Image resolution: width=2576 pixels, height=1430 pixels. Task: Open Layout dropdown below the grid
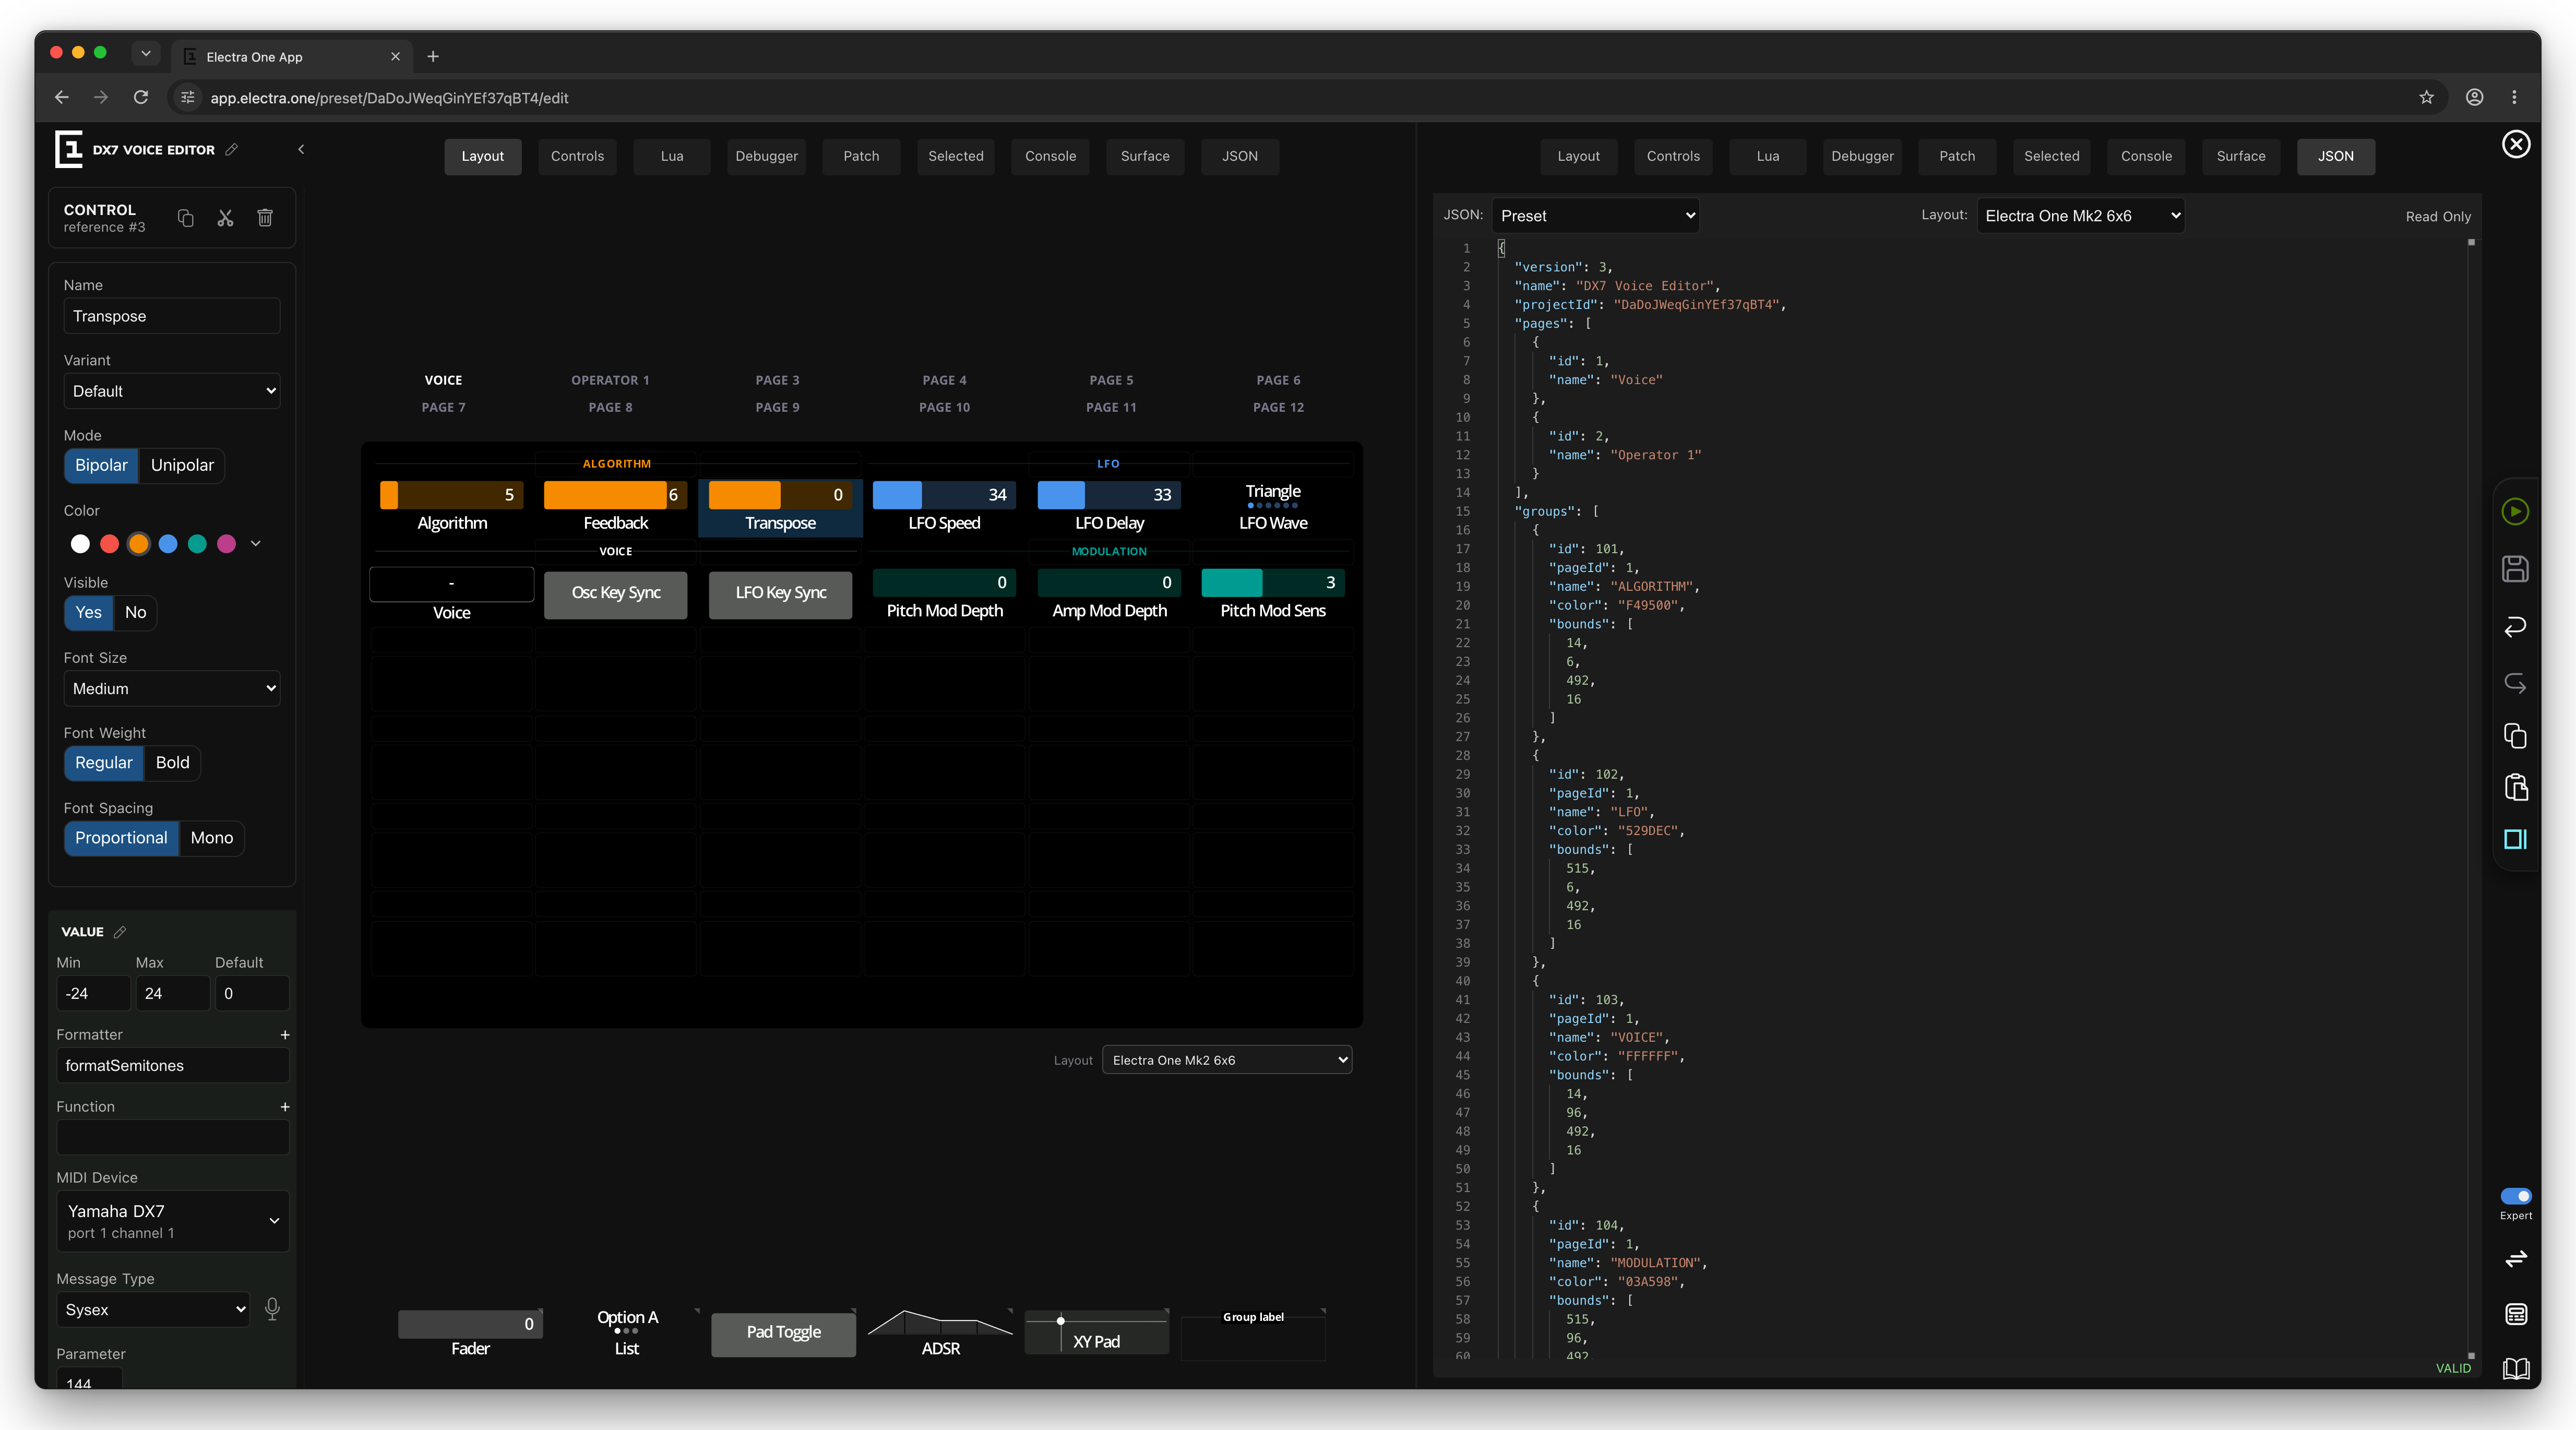click(1226, 1060)
